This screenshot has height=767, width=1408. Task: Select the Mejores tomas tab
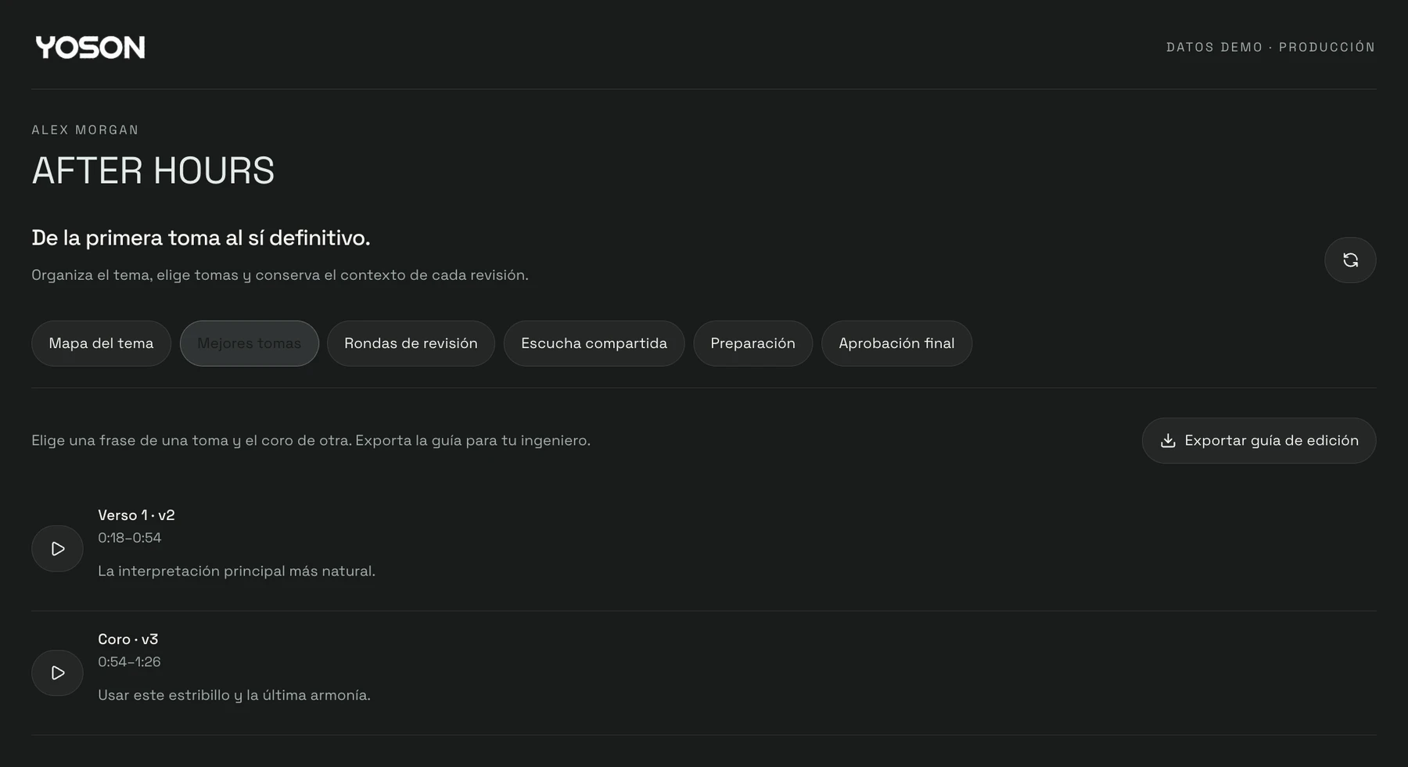(249, 343)
